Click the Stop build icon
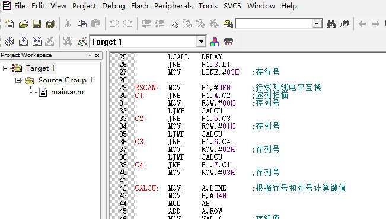 pos(50,42)
